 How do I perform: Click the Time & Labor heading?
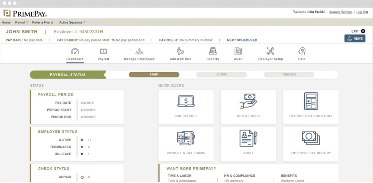tap(179, 176)
